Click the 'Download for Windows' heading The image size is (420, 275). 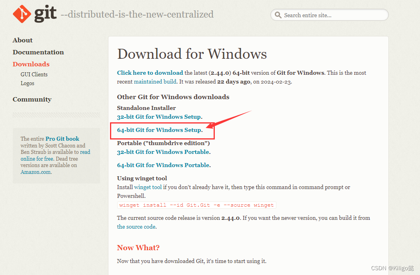tap(192, 54)
